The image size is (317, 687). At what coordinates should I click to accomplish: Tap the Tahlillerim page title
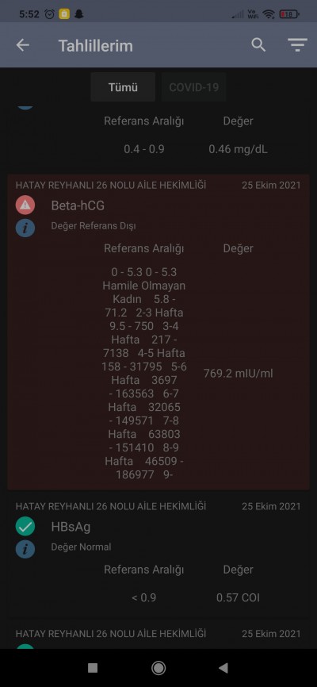(x=95, y=45)
